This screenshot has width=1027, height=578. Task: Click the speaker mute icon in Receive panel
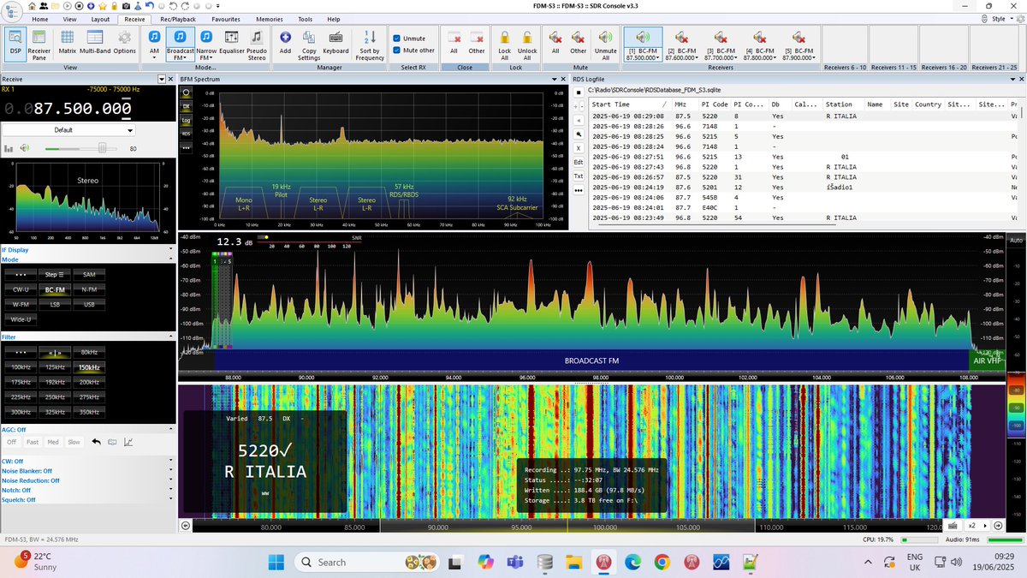[x=25, y=148]
